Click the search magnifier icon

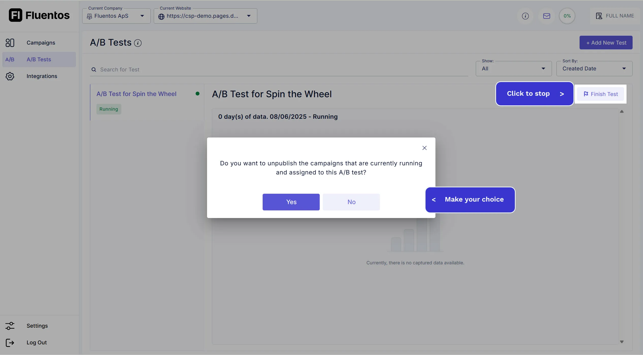click(x=94, y=70)
